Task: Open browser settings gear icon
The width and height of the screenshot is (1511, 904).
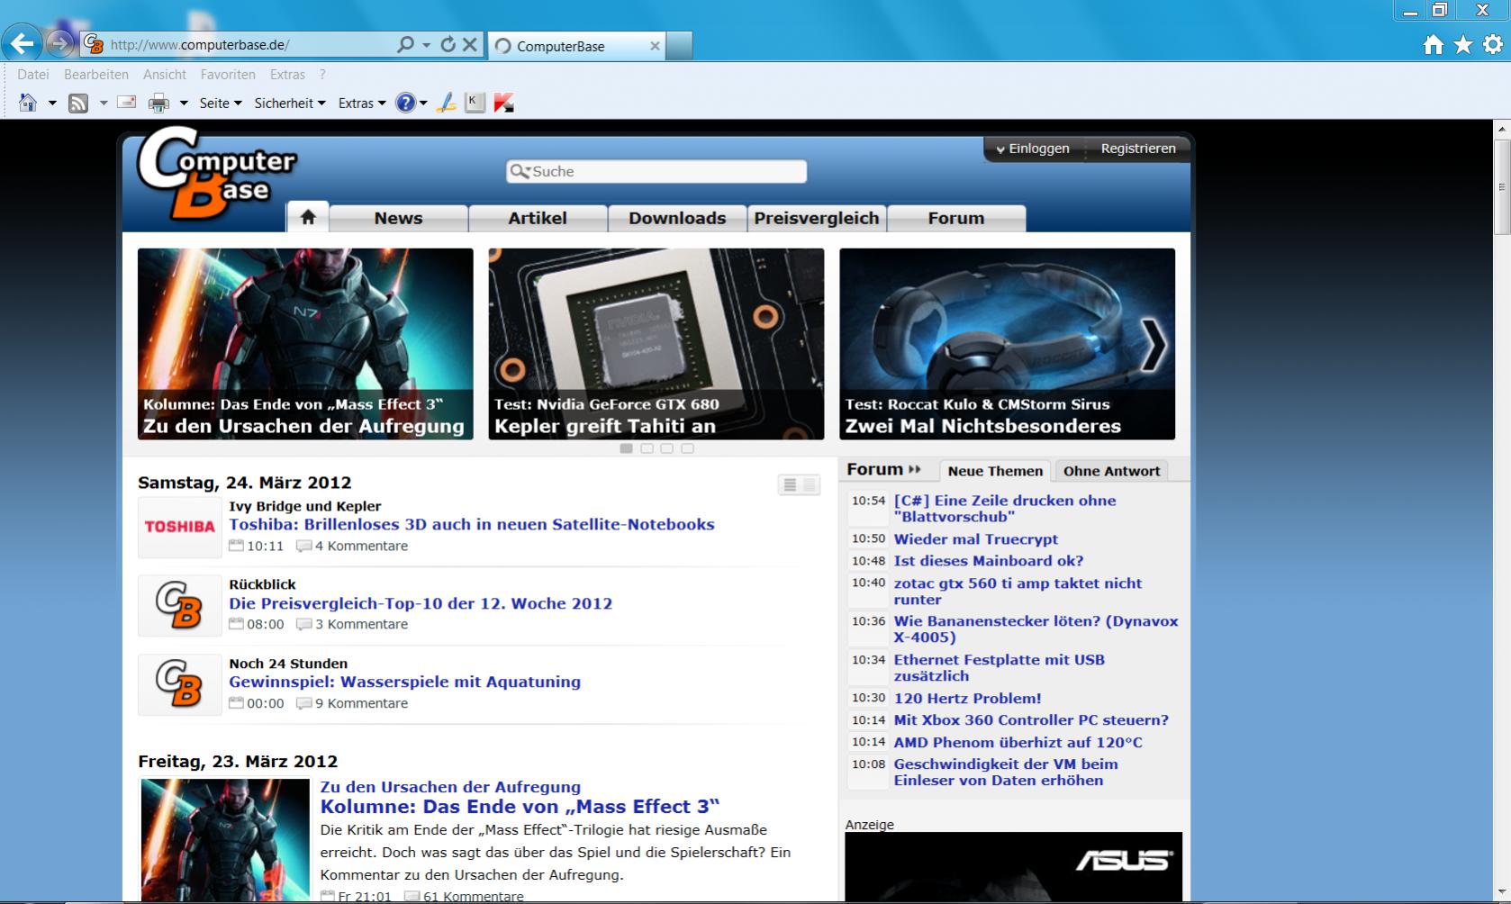Action: click(1493, 44)
